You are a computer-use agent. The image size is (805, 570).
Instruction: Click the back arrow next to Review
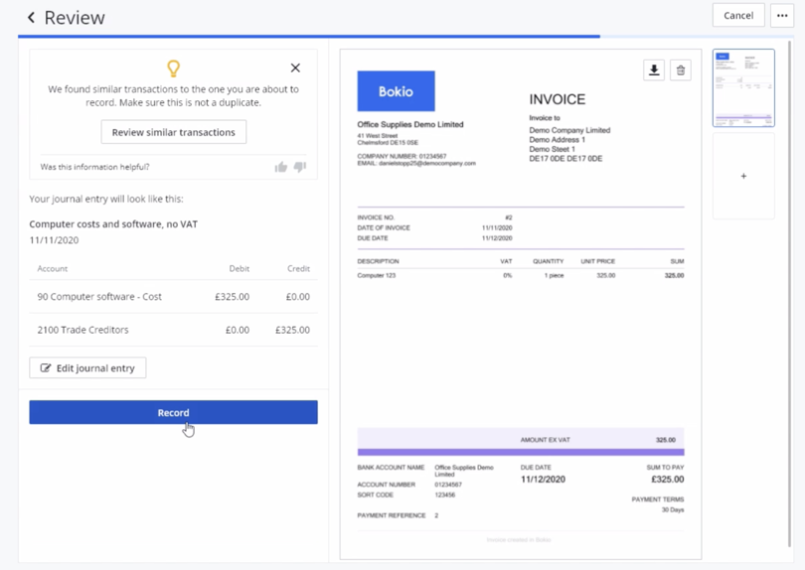tap(31, 18)
